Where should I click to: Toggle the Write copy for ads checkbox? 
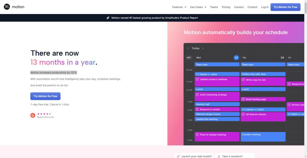pyautogui.click(x=243, y=80)
